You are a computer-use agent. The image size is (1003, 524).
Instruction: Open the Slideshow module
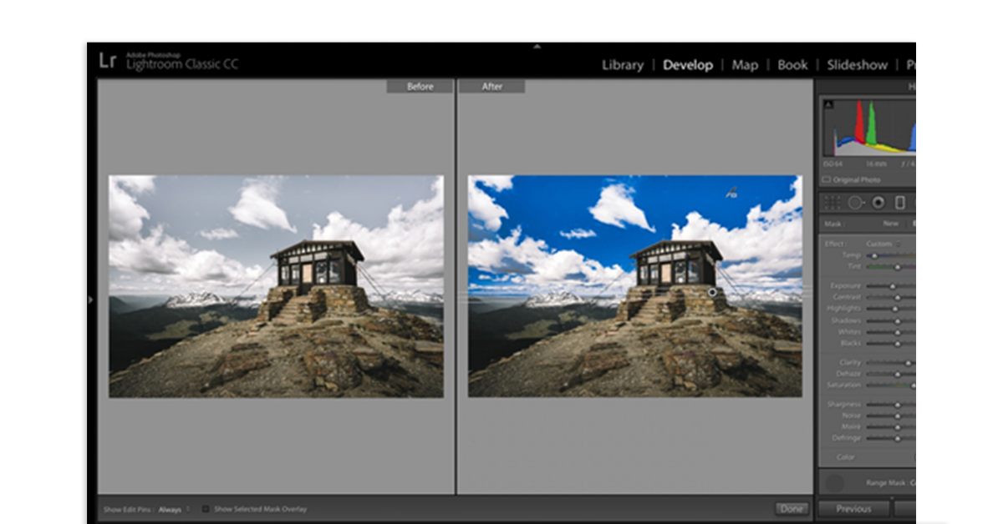[858, 65]
